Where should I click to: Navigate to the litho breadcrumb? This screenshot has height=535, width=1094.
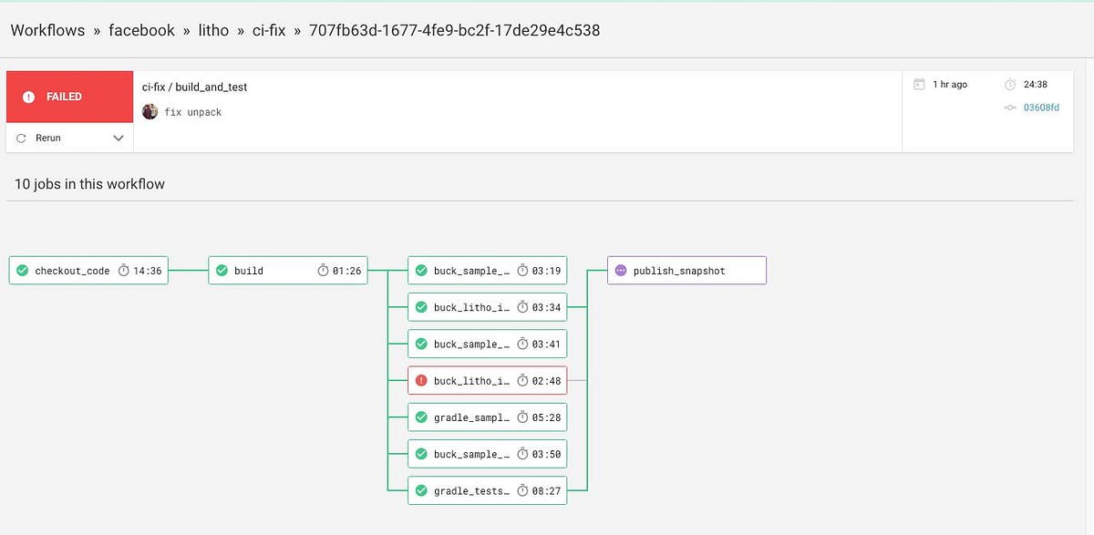tap(213, 30)
